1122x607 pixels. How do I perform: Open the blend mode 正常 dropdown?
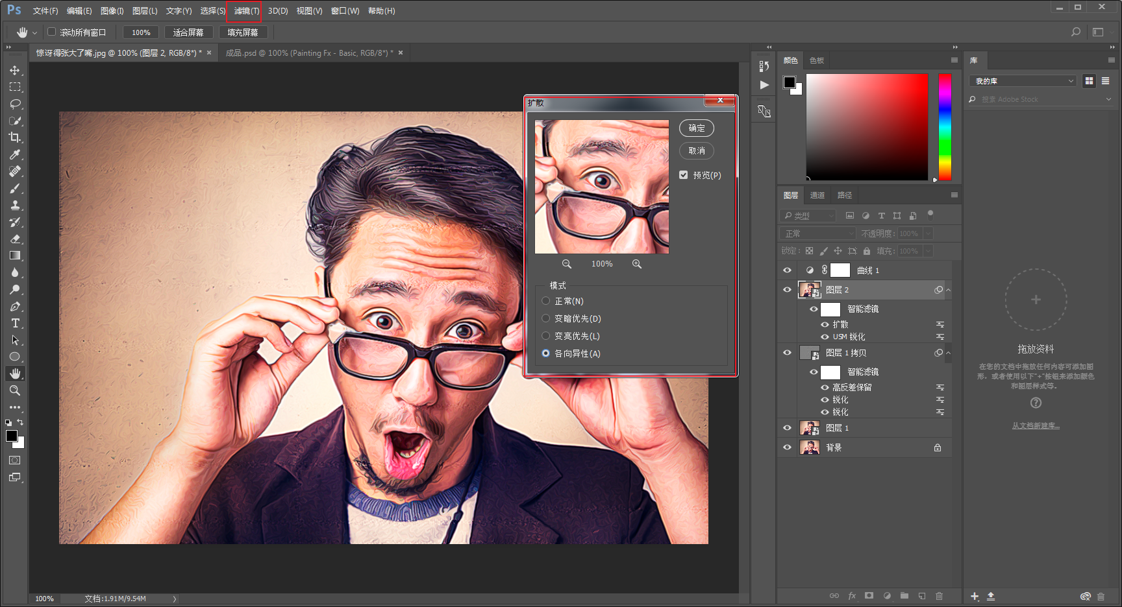(x=818, y=233)
